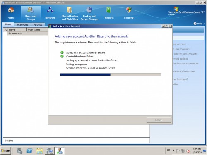
Task: Launch PowerShell from the taskbar
Action: (x=29, y=151)
